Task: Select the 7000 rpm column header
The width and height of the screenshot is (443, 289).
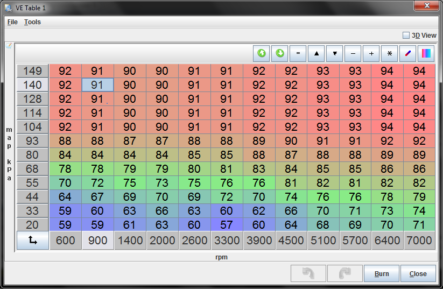Action: coord(419,241)
